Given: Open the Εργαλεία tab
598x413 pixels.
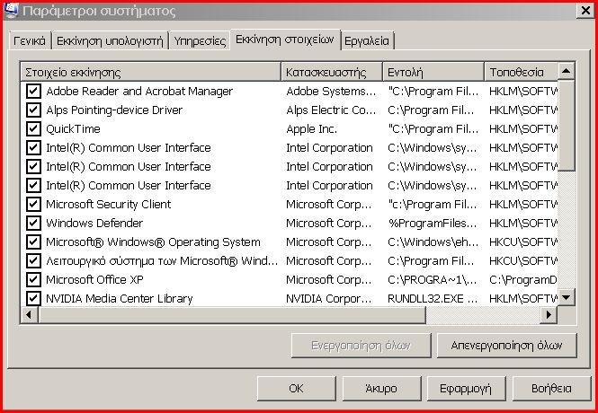Looking at the screenshot, I should coord(367,40).
